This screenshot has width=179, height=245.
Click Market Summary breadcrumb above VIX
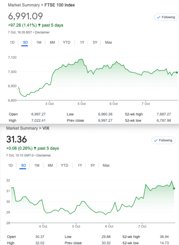coord(22,128)
